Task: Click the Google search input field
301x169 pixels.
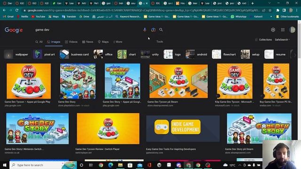Action: [87, 30]
